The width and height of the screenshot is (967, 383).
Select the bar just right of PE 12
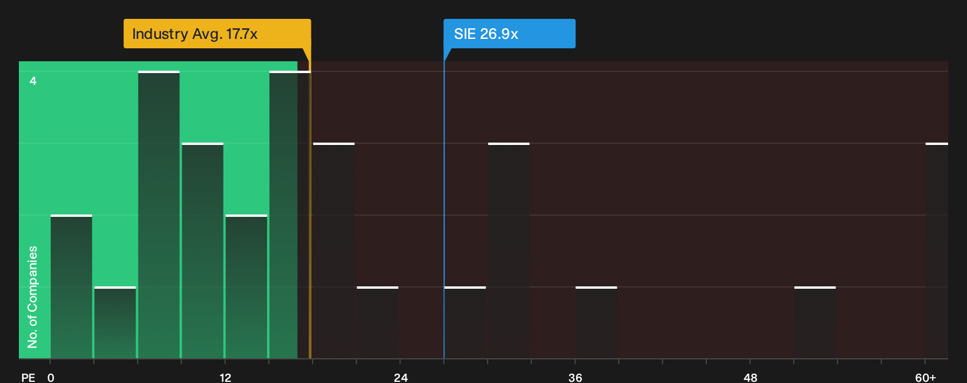tap(246, 287)
